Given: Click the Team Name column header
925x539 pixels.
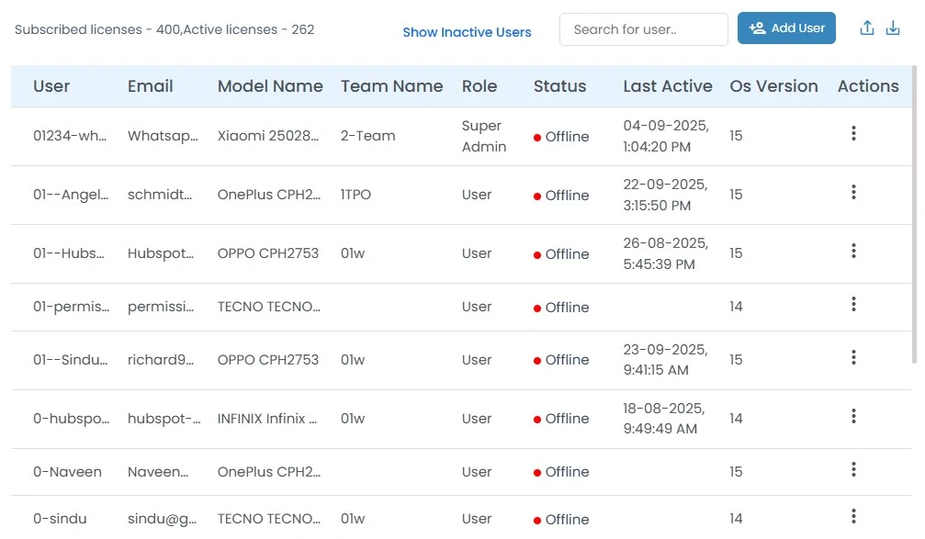Looking at the screenshot, I should pyautogui.click(x=391, y=86).
